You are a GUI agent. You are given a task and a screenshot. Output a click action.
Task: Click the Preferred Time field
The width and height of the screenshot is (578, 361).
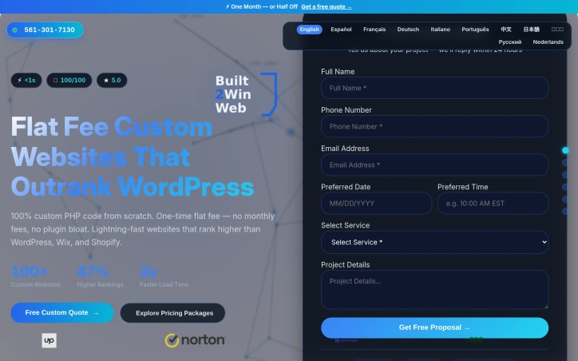[x=493, y=203]
